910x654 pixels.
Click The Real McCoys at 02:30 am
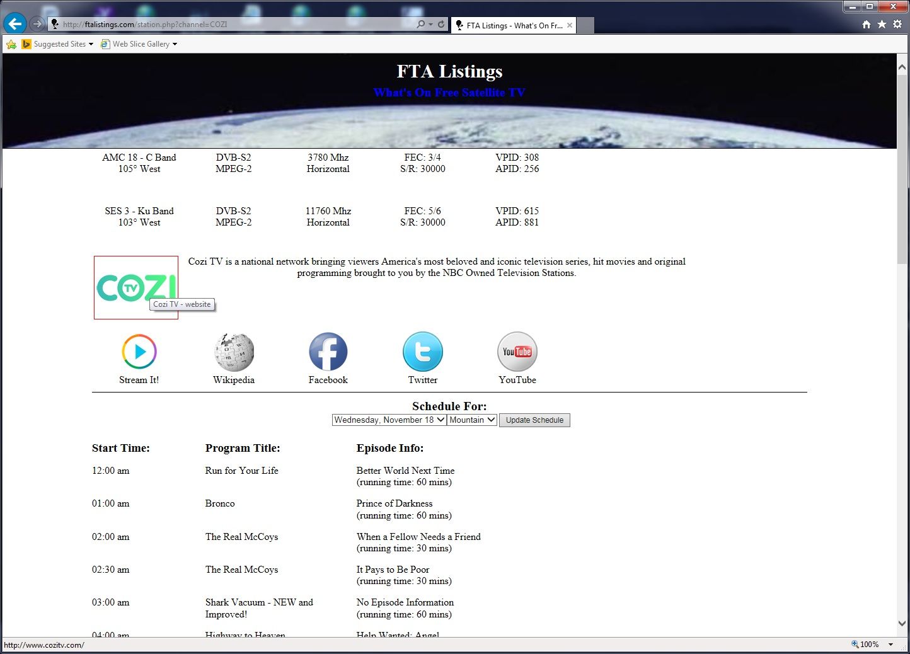[x=242, y=570]
